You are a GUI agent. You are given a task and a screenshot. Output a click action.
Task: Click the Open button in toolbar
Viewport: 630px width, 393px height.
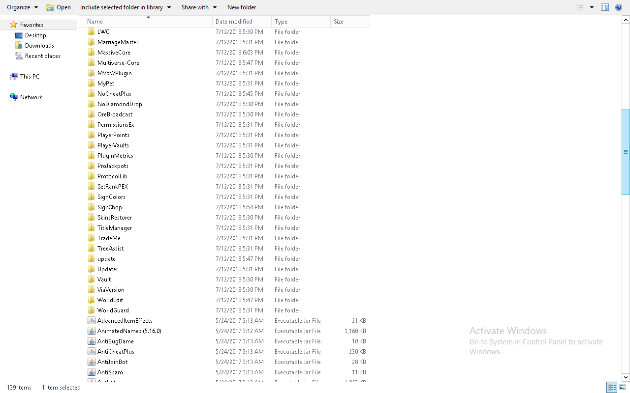point(59,7)
